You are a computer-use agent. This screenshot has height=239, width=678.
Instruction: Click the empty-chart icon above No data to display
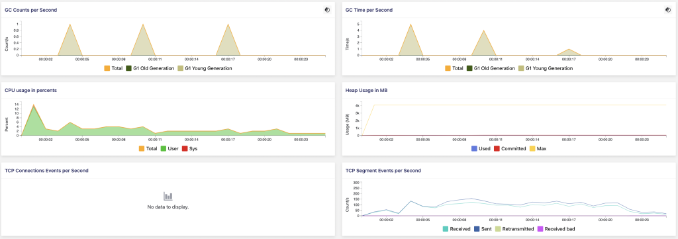tap(168, 196)
